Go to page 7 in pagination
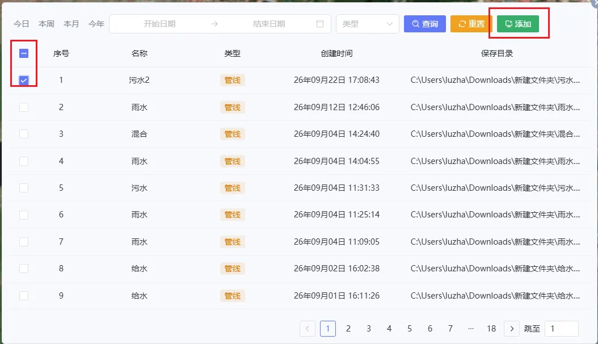 tap(450, 329)
